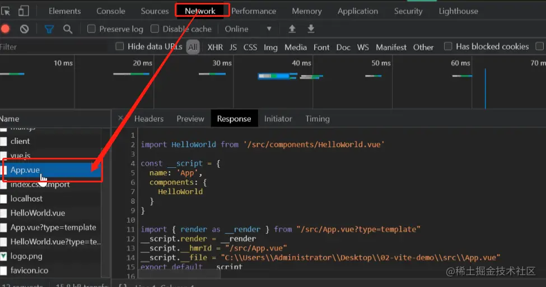The image size is (546, 287).
Task: Filter requests by JS
Action: click(233, 48)
